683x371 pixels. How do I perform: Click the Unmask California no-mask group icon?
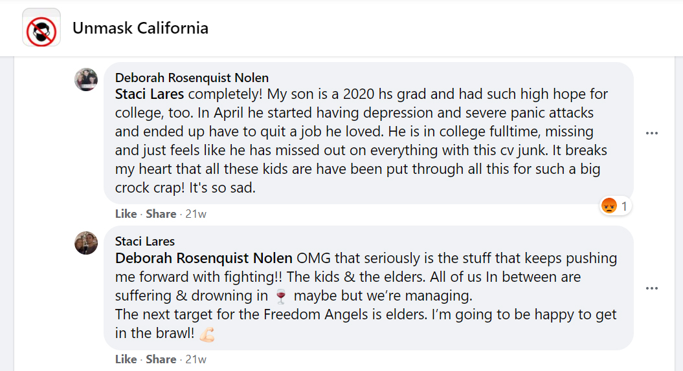(41, 28)
